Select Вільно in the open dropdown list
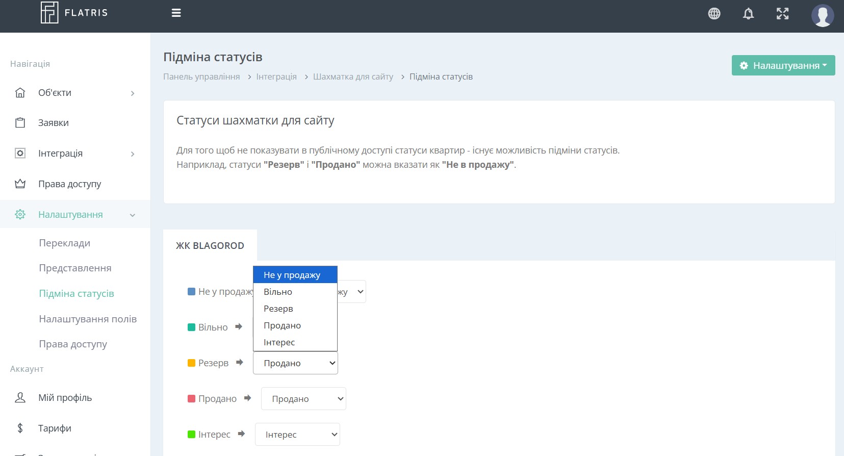Screen dimensions: 844x456 coord(278,292)
